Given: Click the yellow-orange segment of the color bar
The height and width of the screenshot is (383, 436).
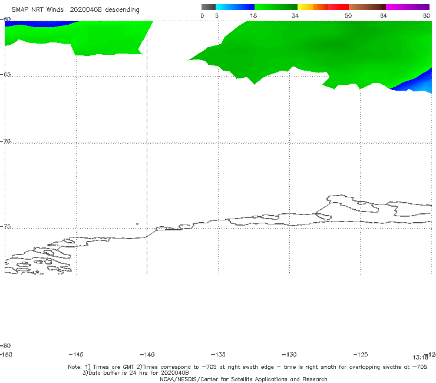Looking at the screenshot, I should (x=312, y=7).
